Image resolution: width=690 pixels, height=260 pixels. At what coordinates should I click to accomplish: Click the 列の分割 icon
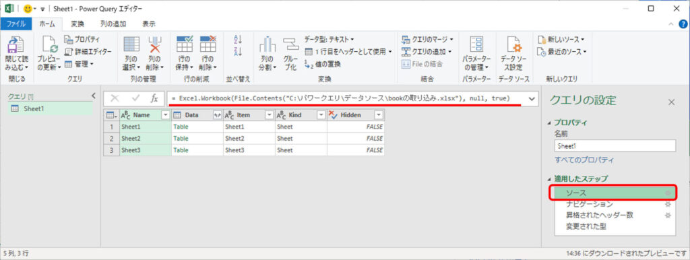click(267, 45)
